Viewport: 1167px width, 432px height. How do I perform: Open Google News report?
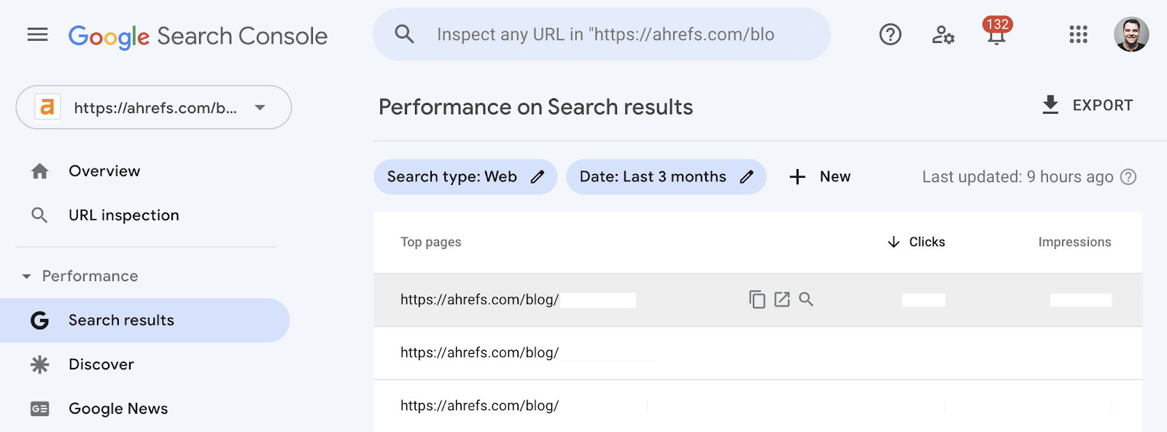click(x=118, y=409)
